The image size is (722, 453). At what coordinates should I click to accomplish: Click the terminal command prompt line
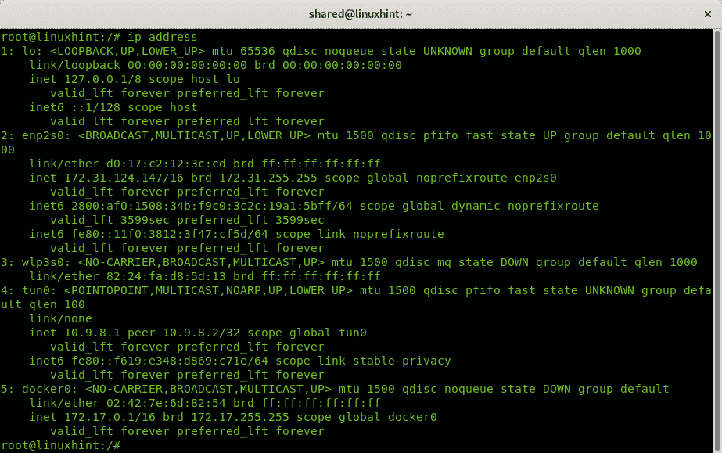tap(63, 36)
